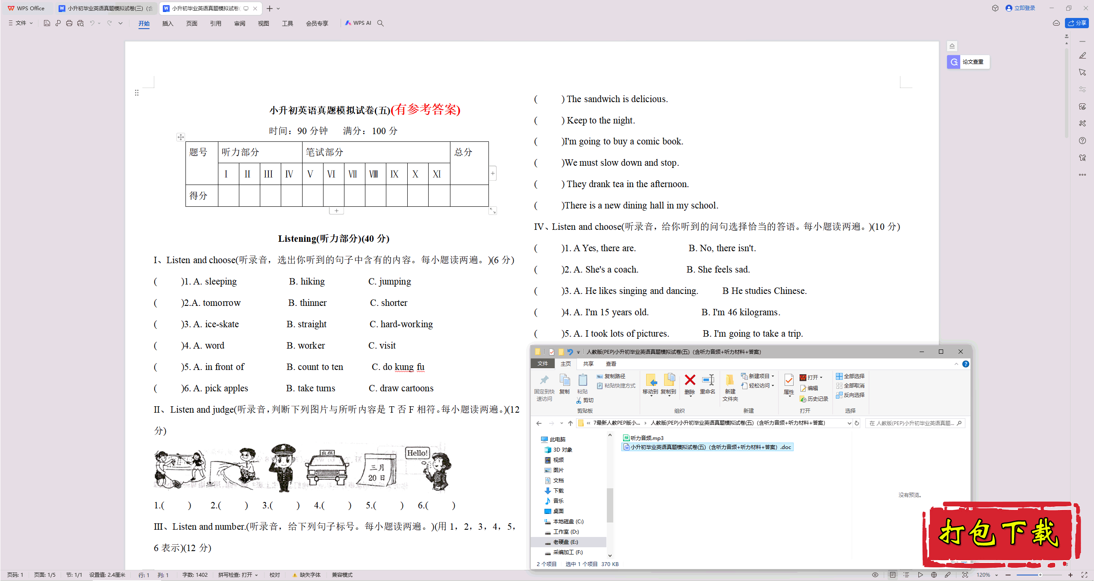This screenshot has height=581, width=1094.
Task: Expand the 打开 dropdown in Explorer ribbon
Action: click(821, 378)
